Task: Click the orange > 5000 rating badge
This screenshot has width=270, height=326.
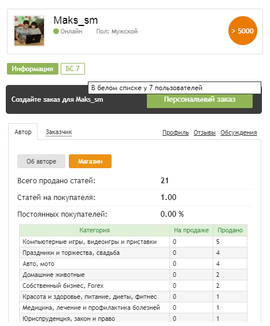Action: 243,31
